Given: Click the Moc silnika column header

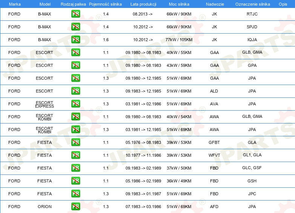Looking at the screenshot, I should click(179, 4).
